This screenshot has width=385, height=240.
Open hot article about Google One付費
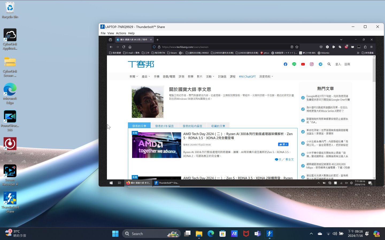coord(328,98)
